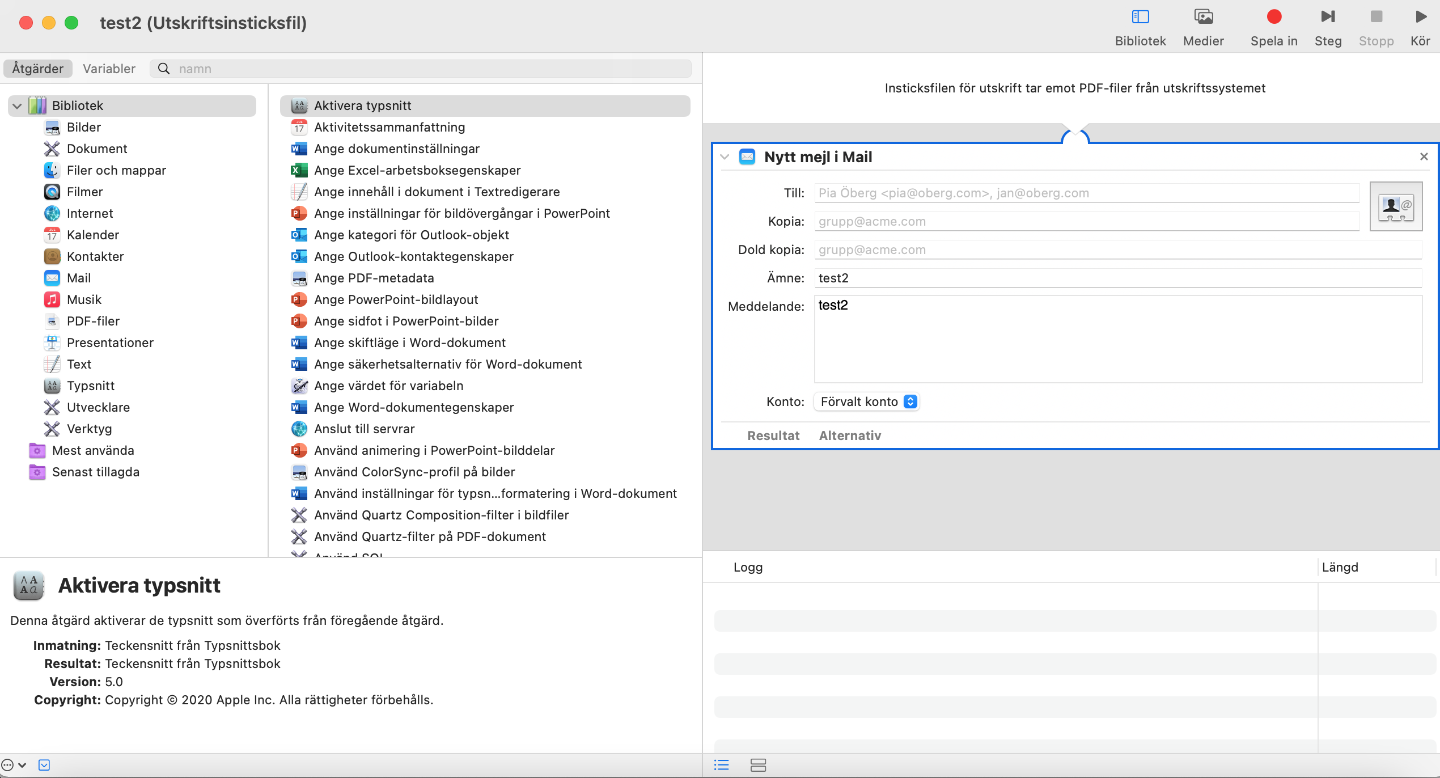1440x778 pixels.
Task: Run the workflow with Kör
Action: tap(1420, 17)
